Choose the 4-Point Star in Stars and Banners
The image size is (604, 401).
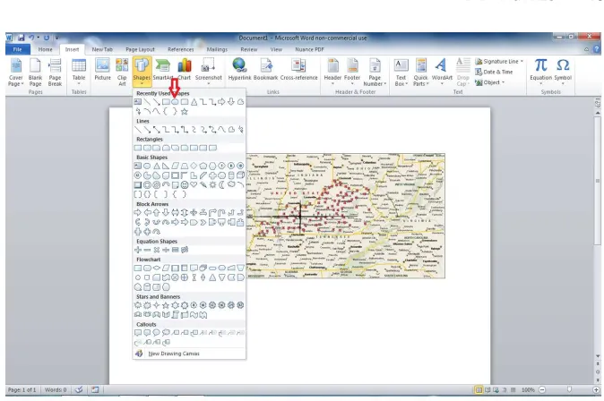point(157,305)
